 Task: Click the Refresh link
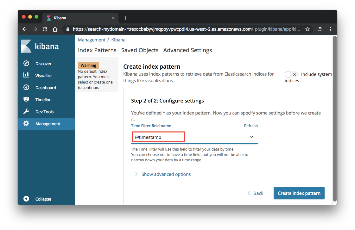pyautogui.click(x=251, y=126)
